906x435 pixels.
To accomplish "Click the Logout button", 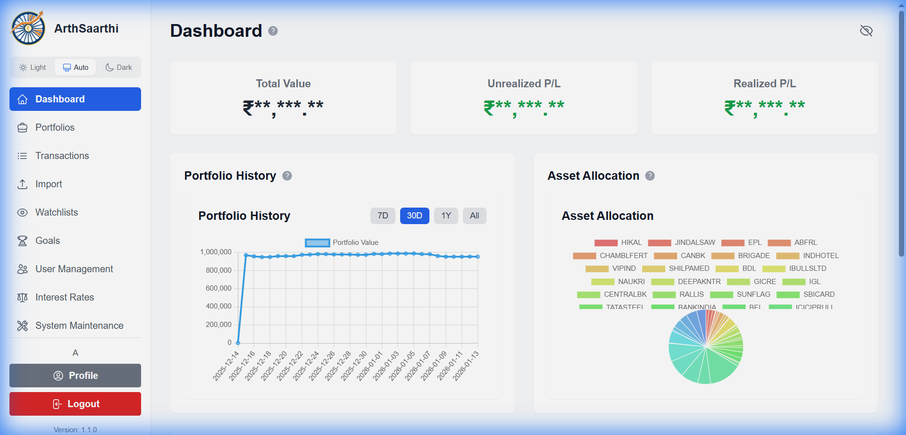I will click(75, 404).
